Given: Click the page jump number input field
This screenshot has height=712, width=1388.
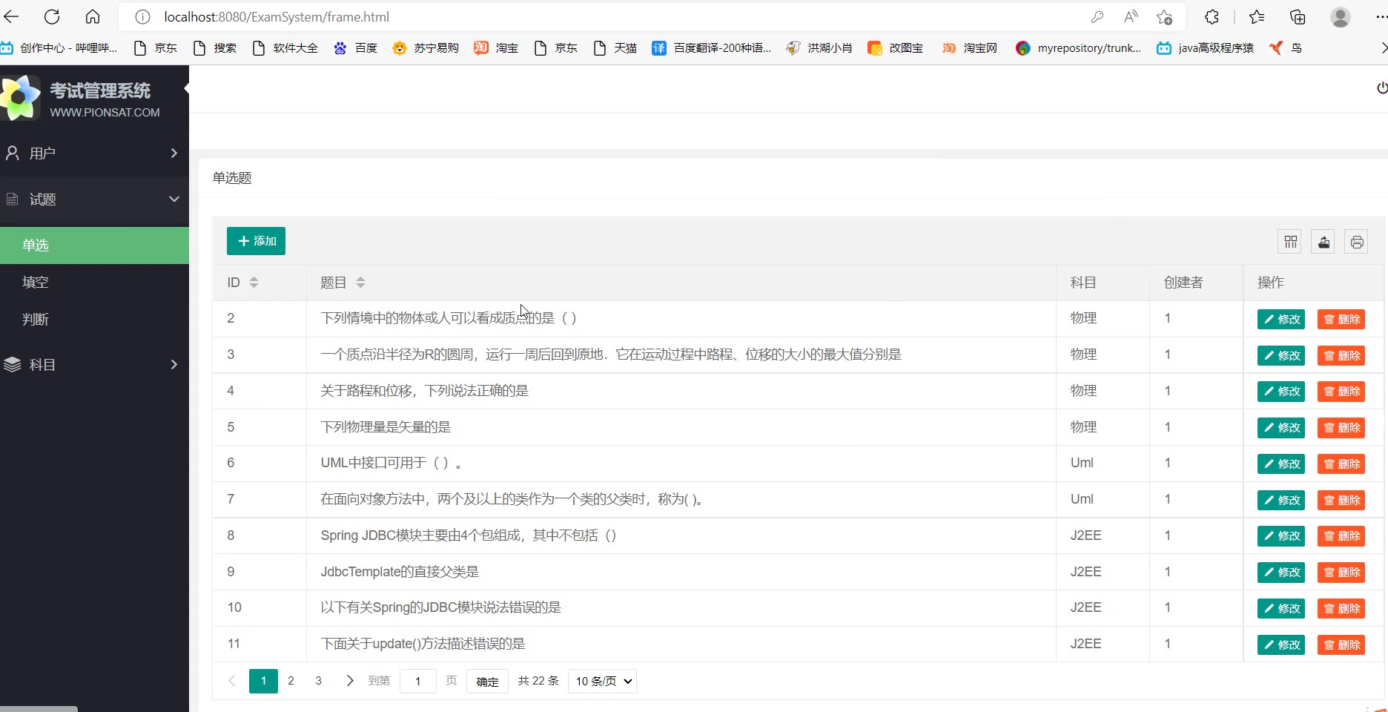Looking at the screenshot, I should pos(418,681).
